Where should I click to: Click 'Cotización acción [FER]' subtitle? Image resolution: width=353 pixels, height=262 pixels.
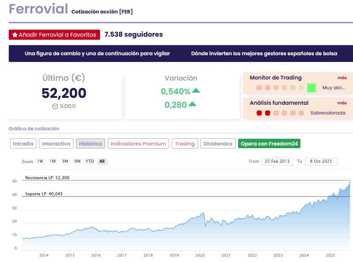(102, 12)
